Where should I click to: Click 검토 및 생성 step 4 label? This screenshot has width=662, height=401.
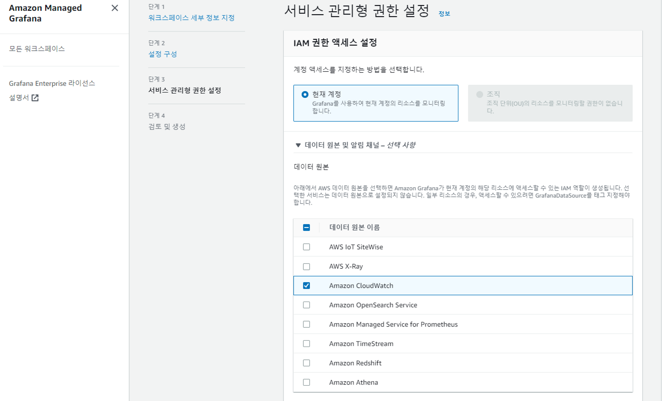[167, 126]
